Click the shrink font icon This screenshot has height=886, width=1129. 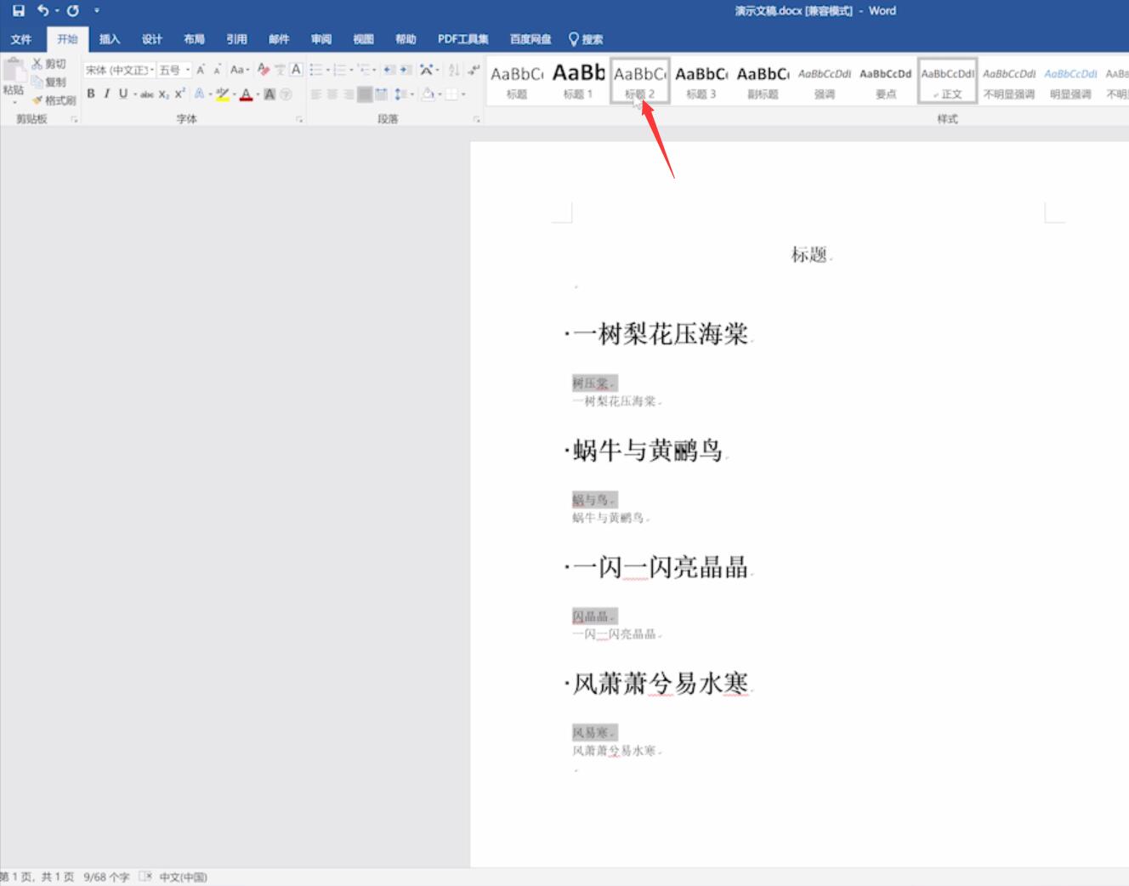tap(217, 70)
